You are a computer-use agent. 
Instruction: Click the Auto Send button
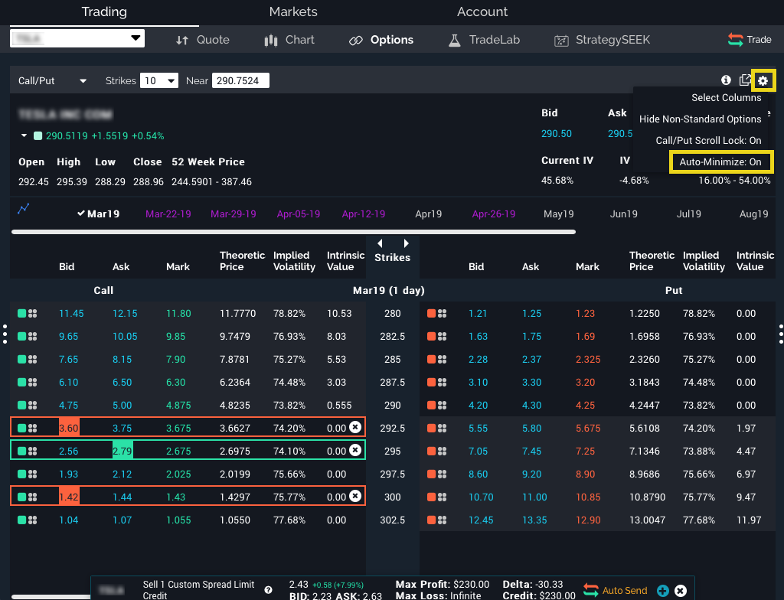tap(615, 590)
